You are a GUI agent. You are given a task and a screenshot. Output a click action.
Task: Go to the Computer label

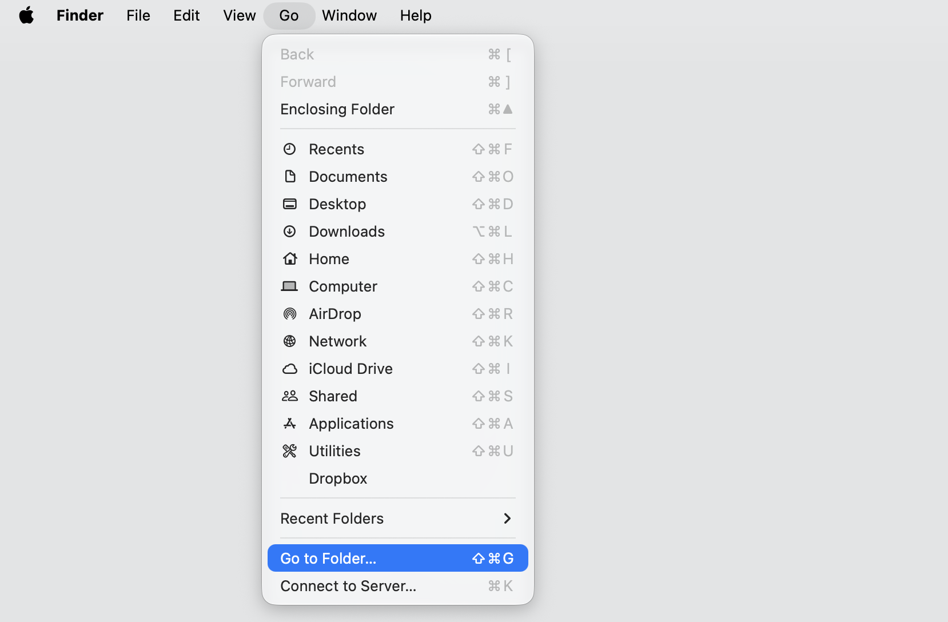coord(343,286)
